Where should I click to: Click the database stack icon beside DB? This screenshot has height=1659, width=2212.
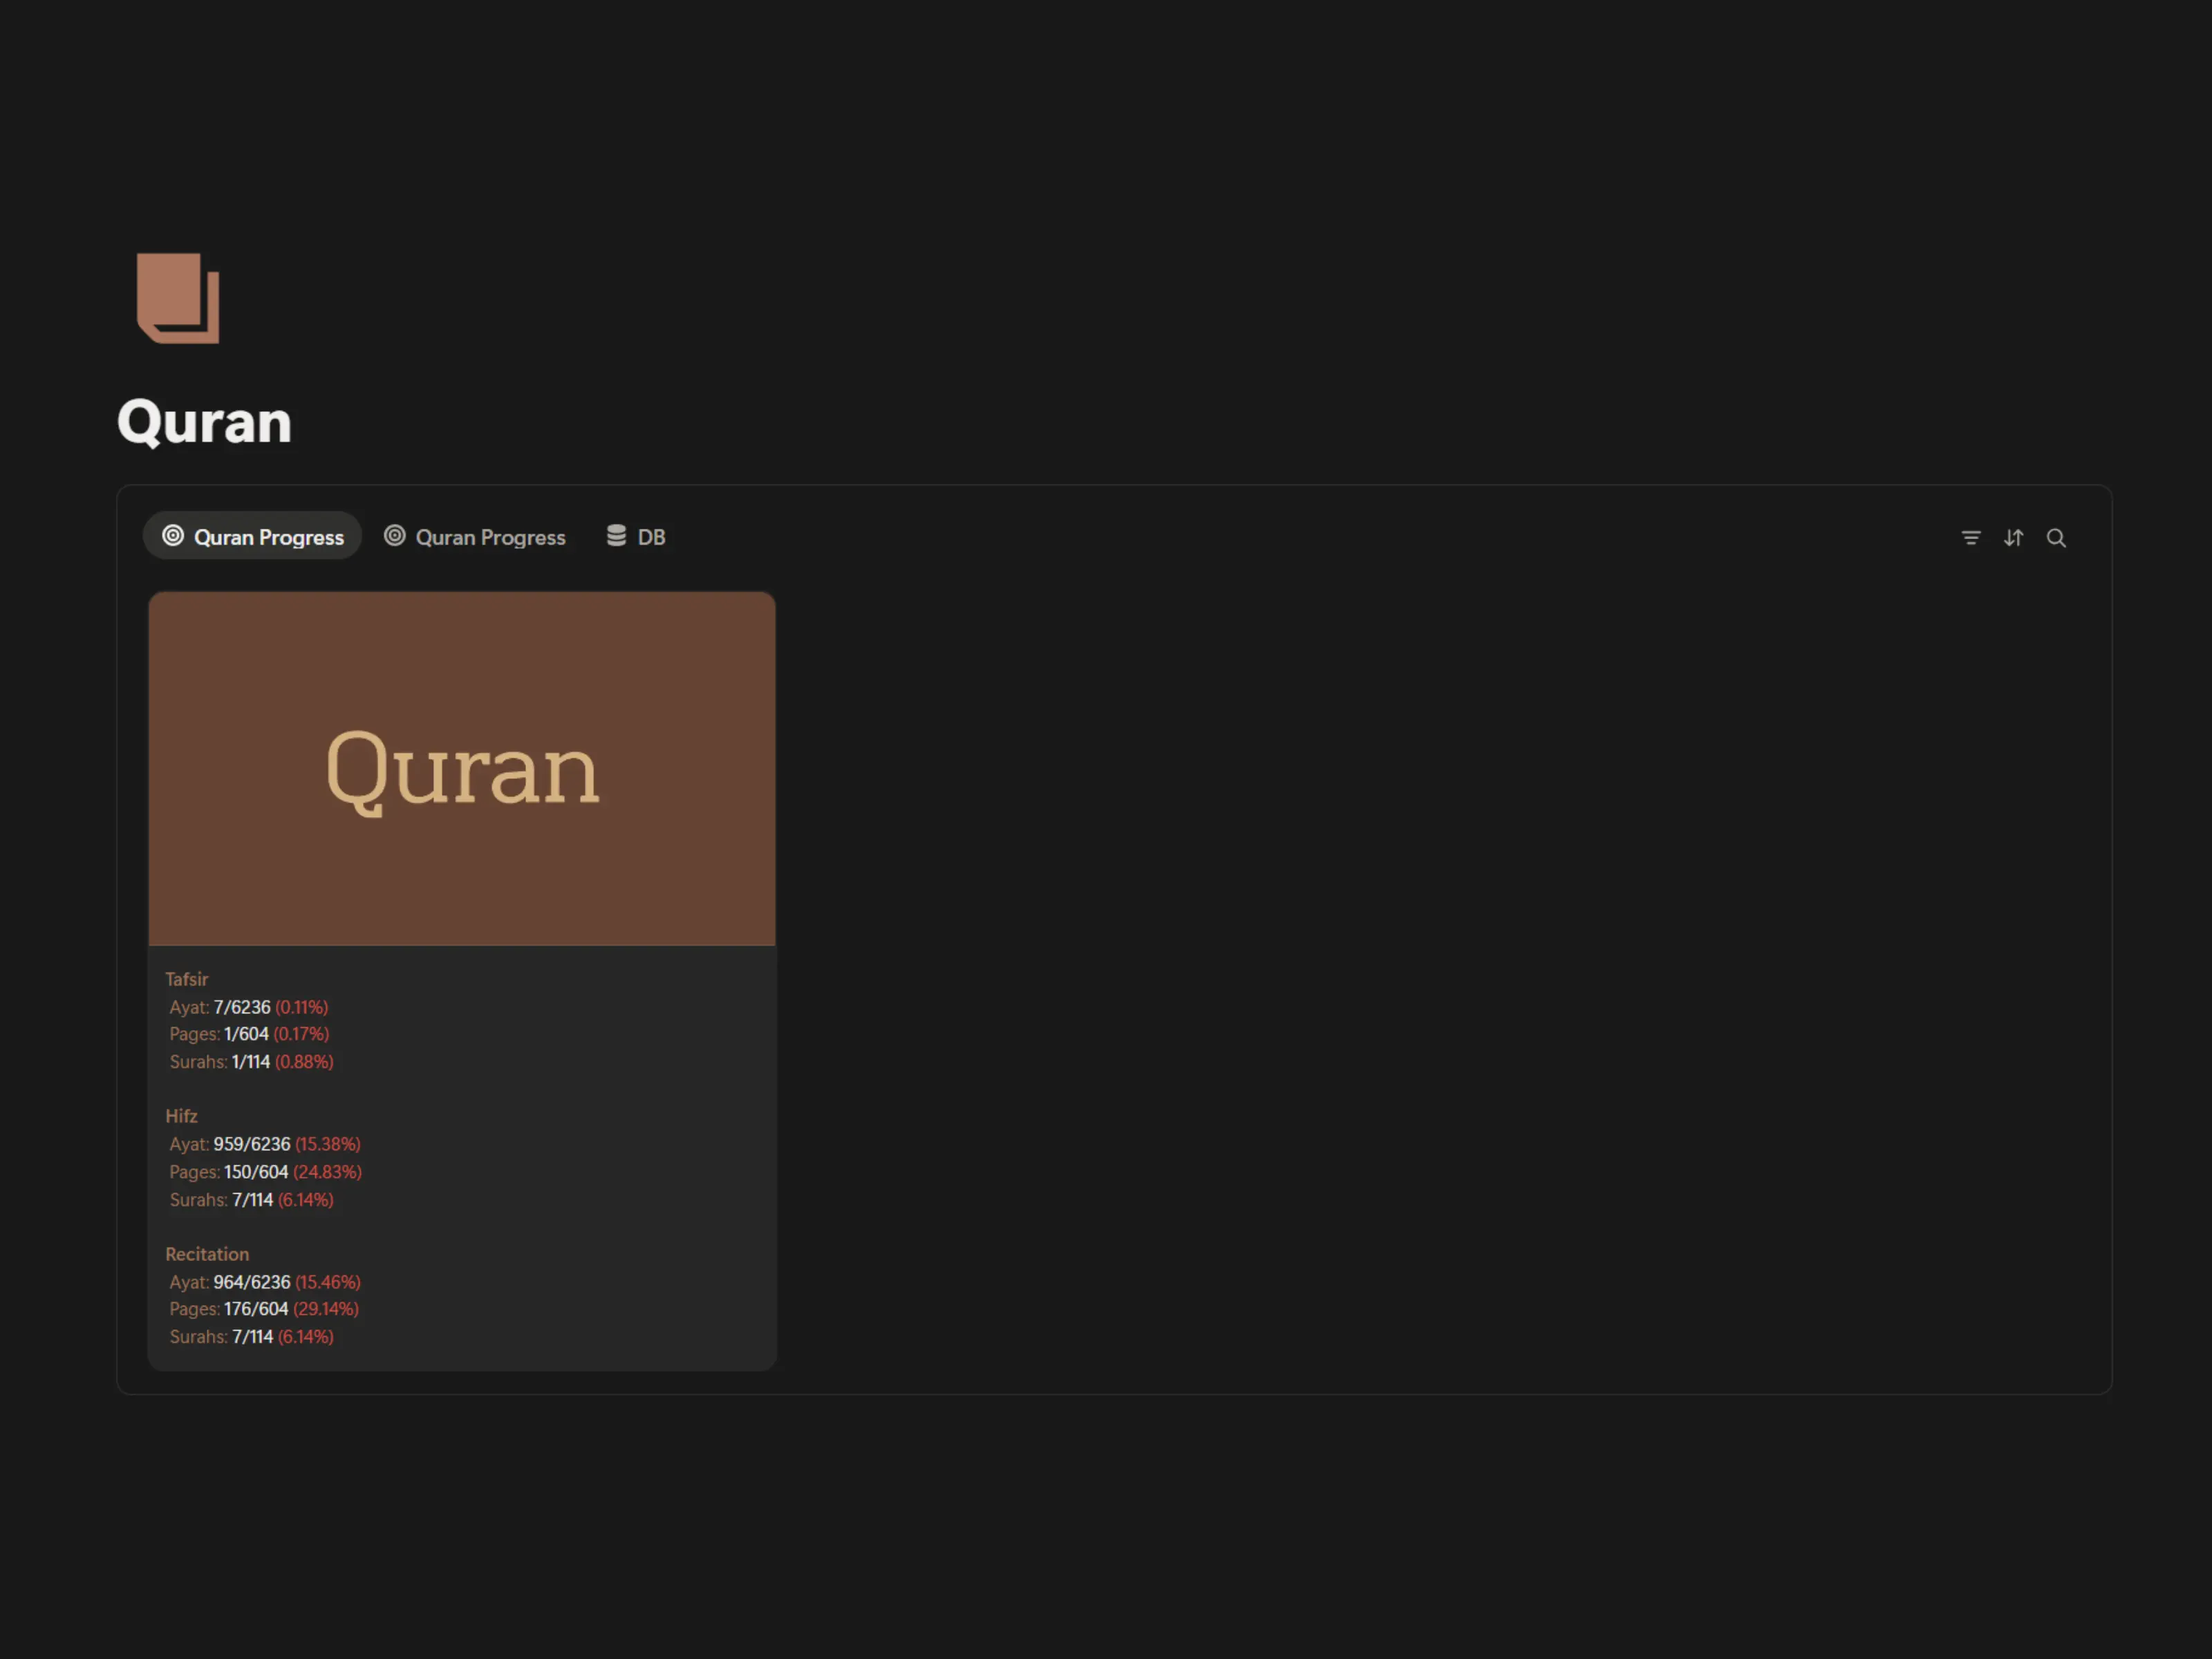pos(616,536)
